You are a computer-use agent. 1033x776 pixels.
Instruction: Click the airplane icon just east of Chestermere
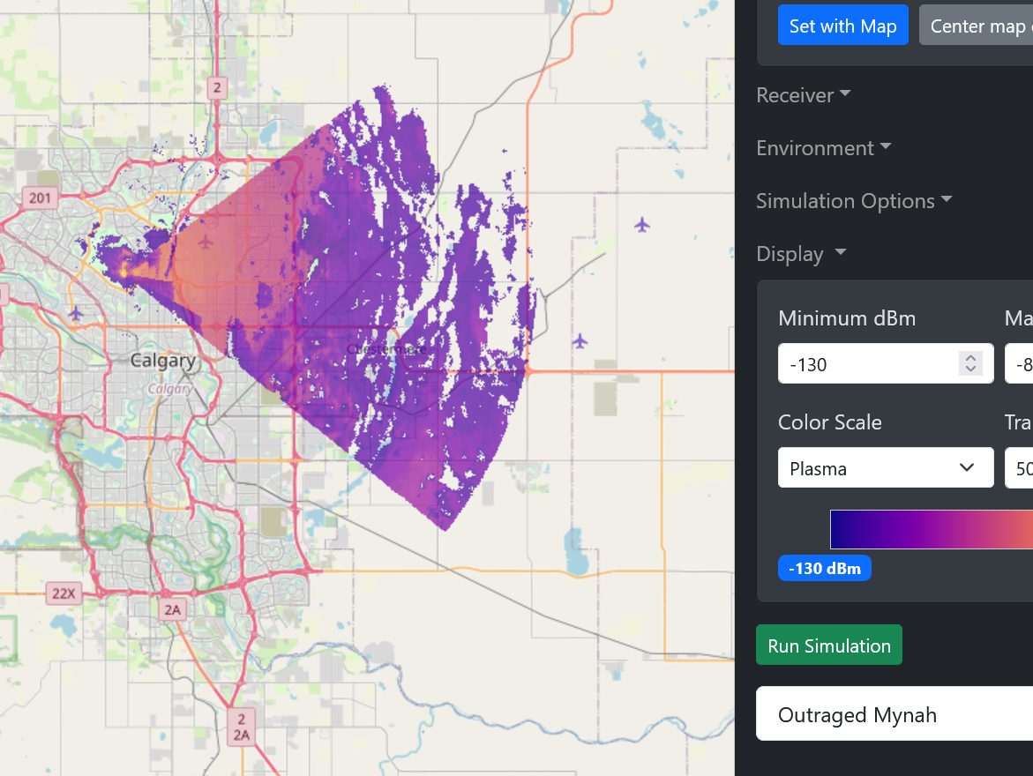coord(580,340)
